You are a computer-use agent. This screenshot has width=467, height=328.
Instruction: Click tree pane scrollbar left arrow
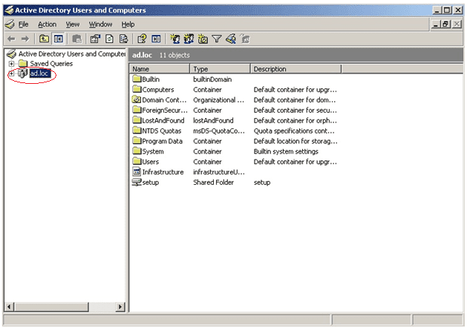[9, 306]
